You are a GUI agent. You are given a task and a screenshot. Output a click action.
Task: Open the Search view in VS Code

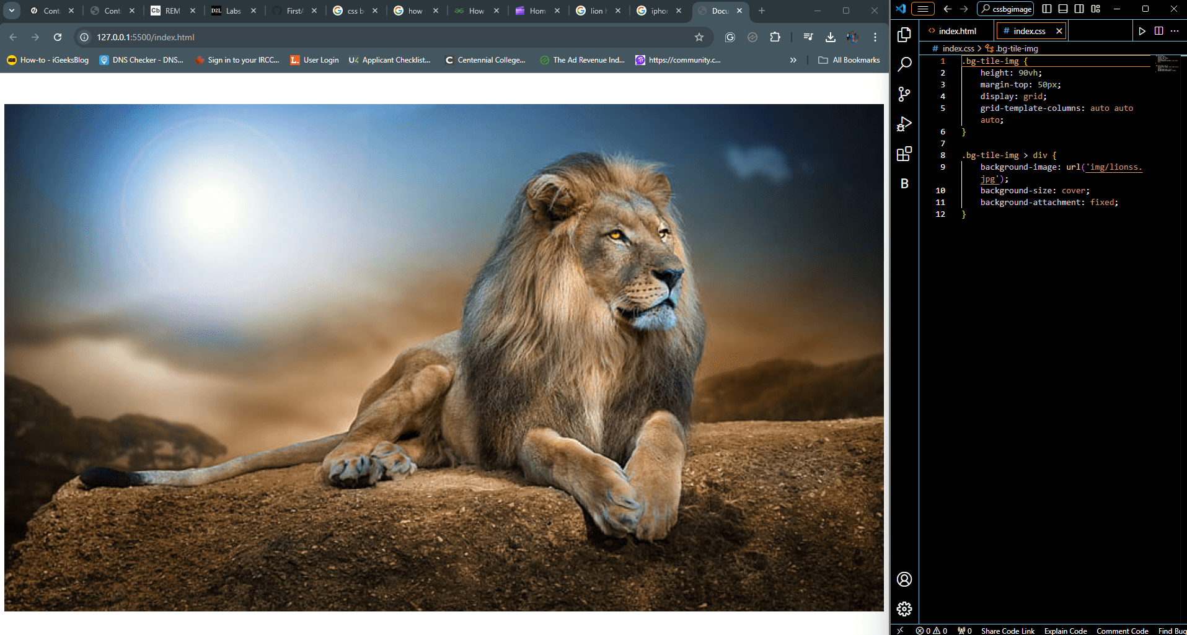pyautogui.click(x=904, y=64)
